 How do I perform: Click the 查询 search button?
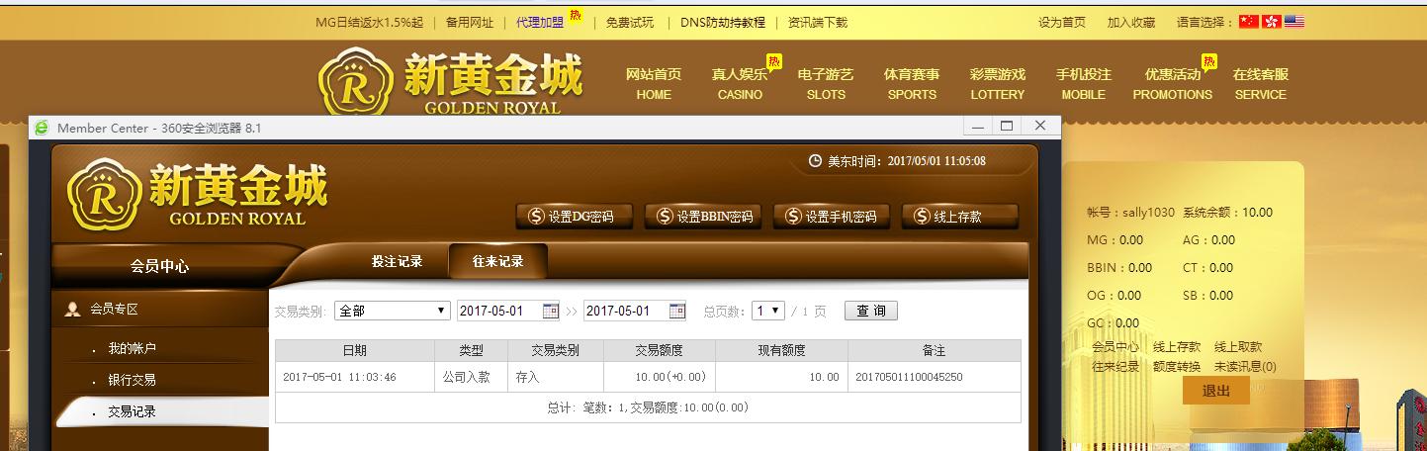pos(871,311)
